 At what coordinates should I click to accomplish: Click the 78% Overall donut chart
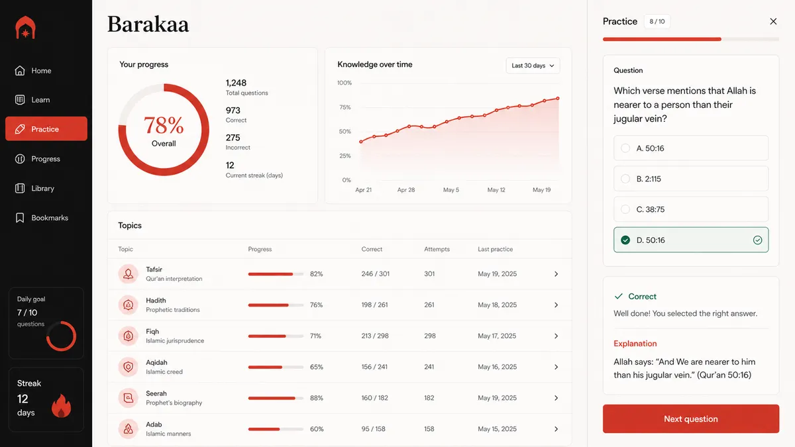tap(164, 130)
